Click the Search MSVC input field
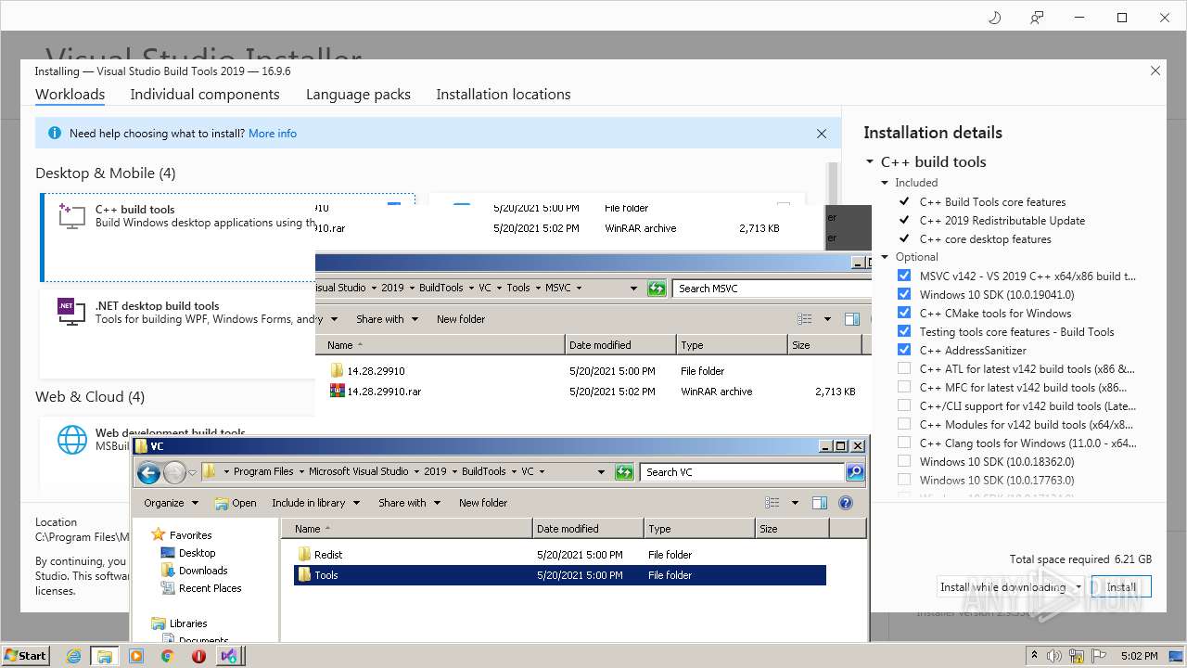1187x668 pixels. 770,289
